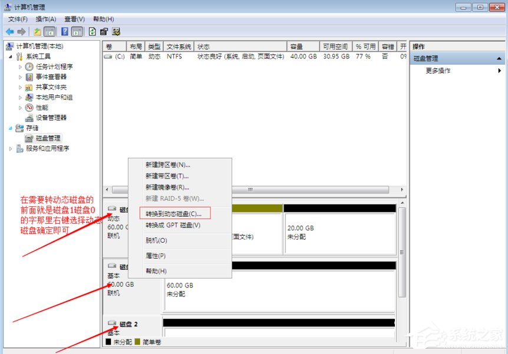Click the 任务计划程序 clock icon

(28, 65)
